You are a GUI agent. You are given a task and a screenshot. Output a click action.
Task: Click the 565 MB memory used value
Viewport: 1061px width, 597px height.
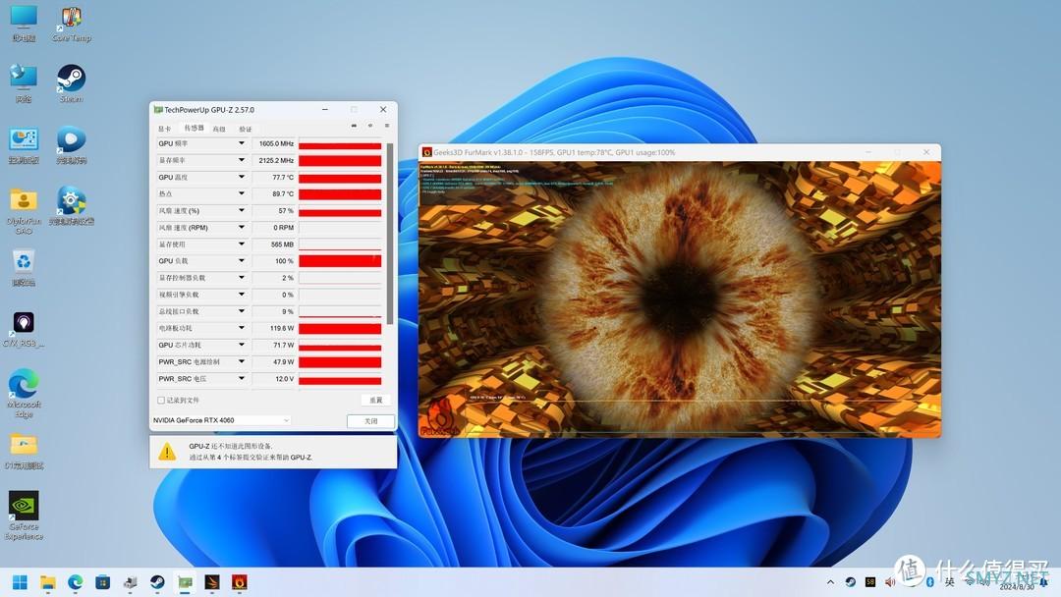282,244
